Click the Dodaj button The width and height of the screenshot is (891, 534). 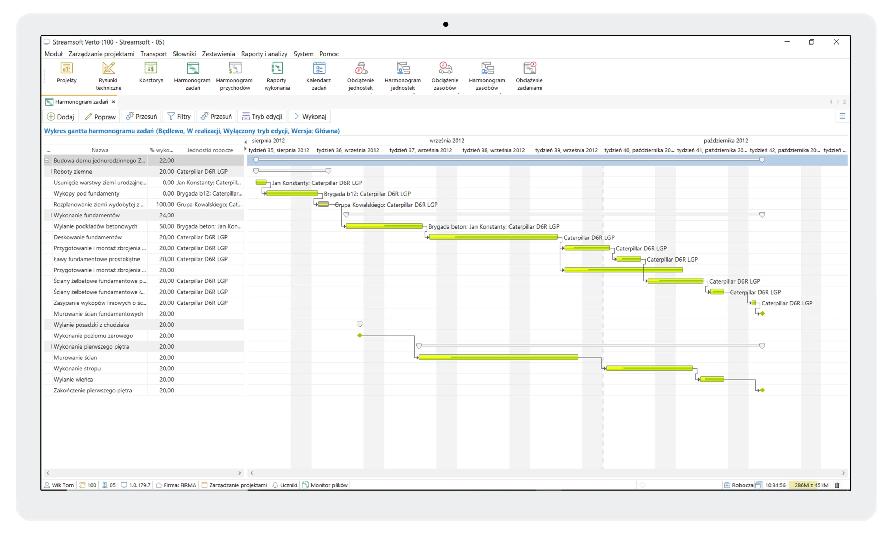pos(61,117)
